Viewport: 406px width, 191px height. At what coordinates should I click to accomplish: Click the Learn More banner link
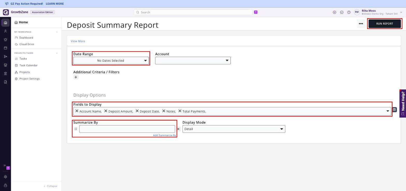tap(55, 4)
